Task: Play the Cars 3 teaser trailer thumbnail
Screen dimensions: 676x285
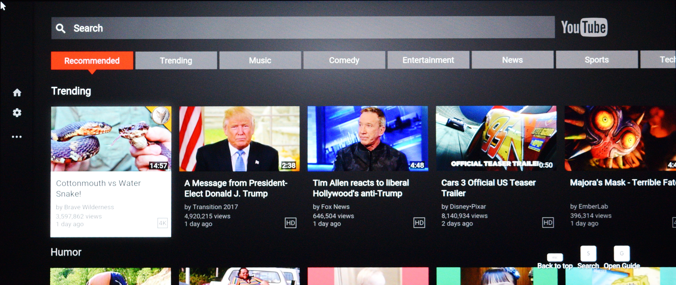Action: (496, 138)
